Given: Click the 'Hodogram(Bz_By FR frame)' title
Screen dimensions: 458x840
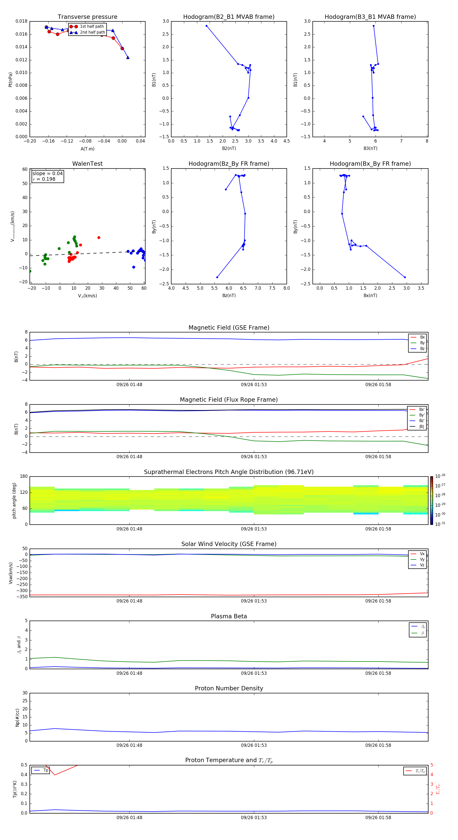Looking at the screenshot, I should click(x=229, y=164).
